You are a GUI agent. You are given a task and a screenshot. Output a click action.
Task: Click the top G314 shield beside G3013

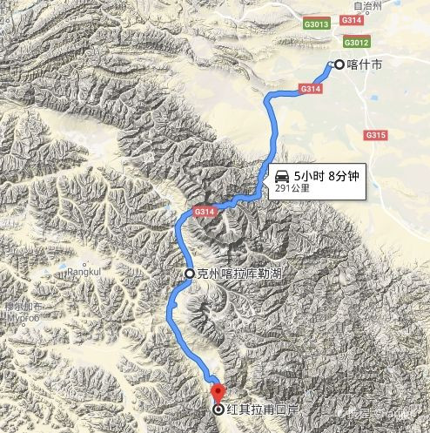[352, 20]
